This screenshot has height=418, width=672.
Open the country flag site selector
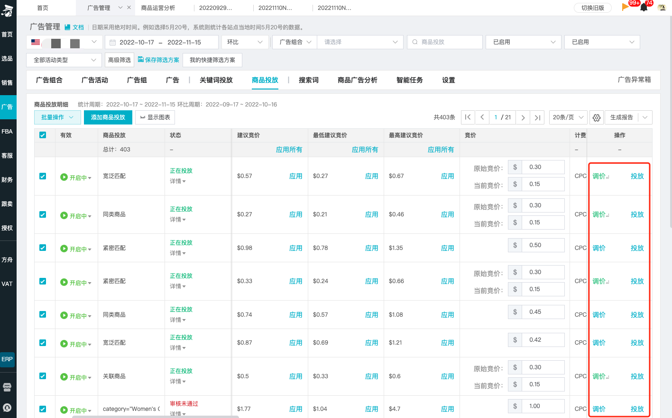pyautogui.click(x=64, y=42)
